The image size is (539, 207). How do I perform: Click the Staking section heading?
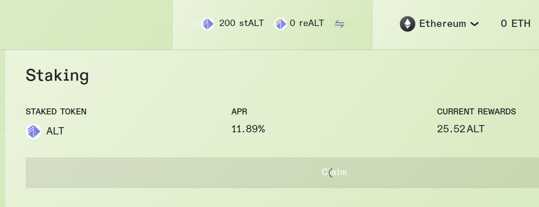tap(57, 76)
